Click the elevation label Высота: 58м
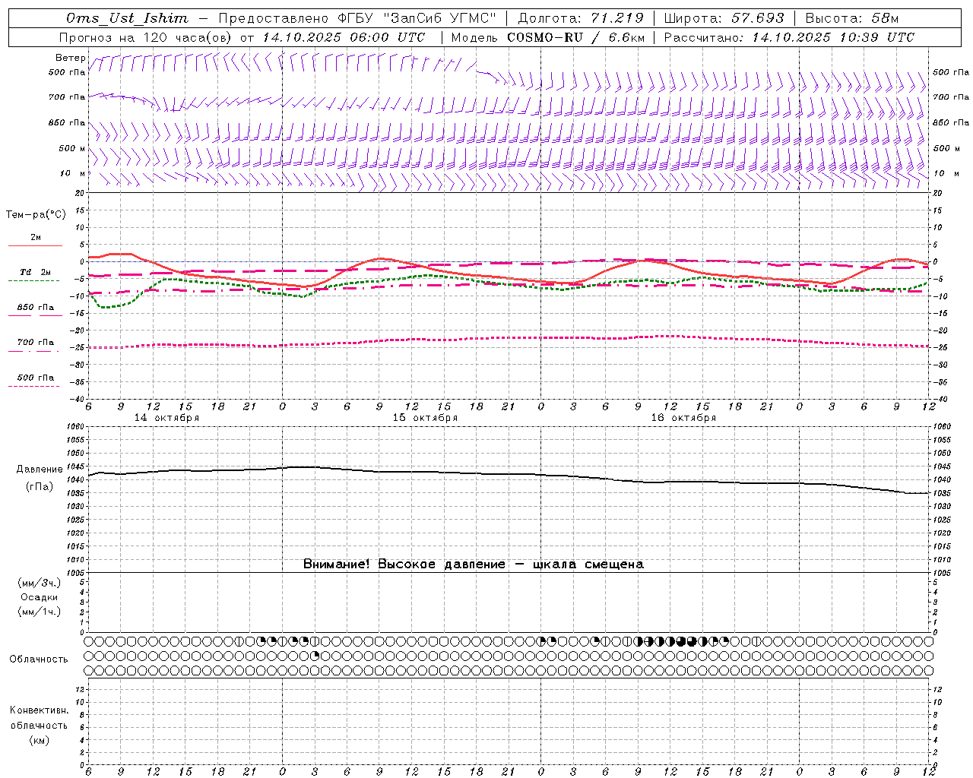973x778 pixels. click(x=851, y=18)
